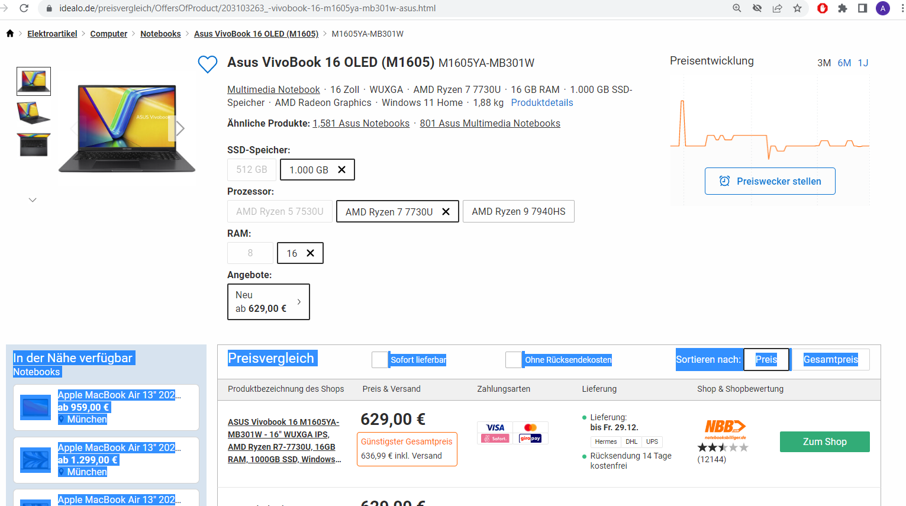Click the Preiswecker stellen button
This screenshot has width=906, height=506.
[770, 181]
